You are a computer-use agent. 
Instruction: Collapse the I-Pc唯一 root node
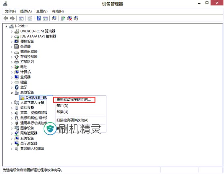point(6,26)
